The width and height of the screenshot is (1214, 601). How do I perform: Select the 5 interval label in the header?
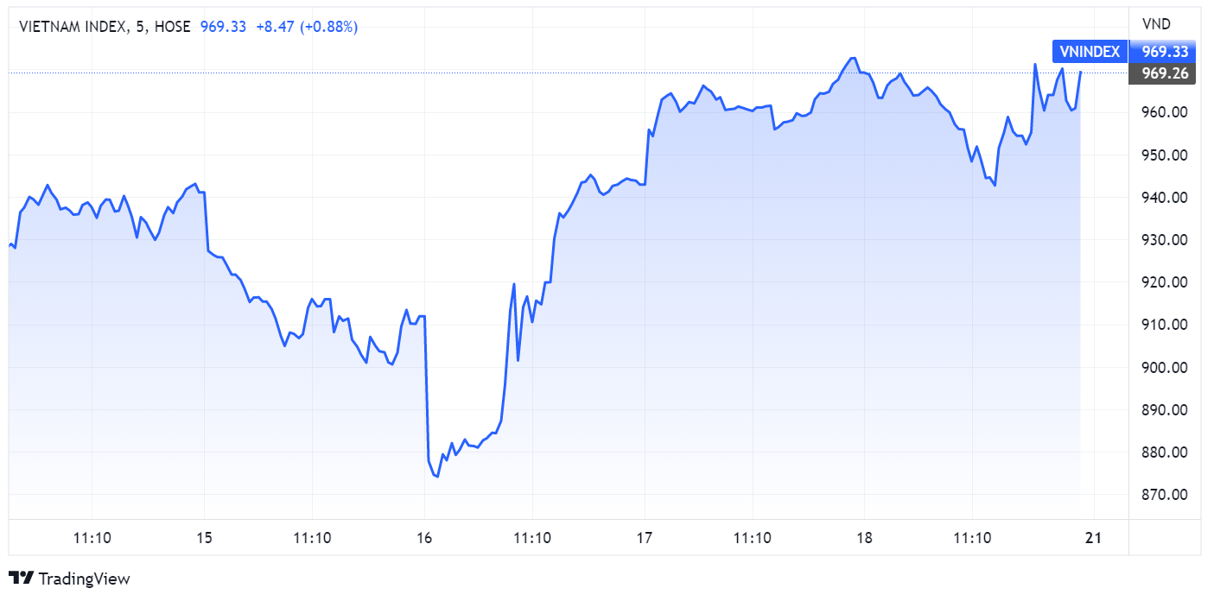140,27
